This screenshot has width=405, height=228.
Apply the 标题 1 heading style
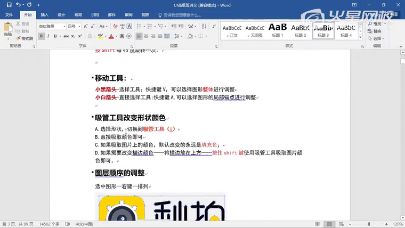point(278,30)
